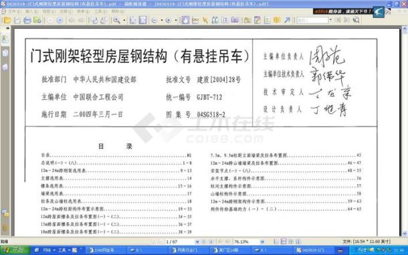Open the zoom percentage dropdown
The width and height of the screenshot is (408, 255).
click(262, 242)
